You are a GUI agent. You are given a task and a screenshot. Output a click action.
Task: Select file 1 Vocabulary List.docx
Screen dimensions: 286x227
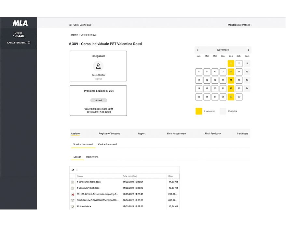pos(88,188)
